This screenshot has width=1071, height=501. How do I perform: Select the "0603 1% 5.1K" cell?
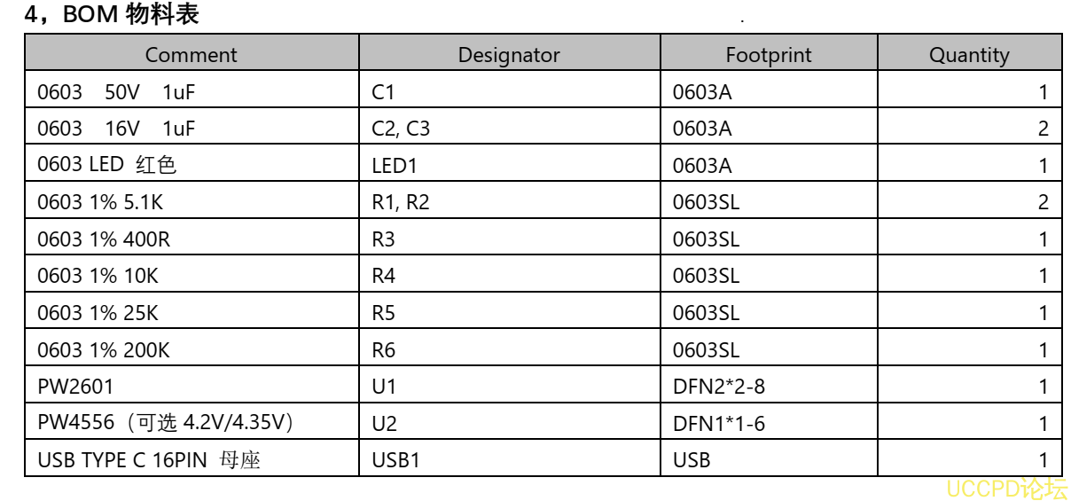100,202
